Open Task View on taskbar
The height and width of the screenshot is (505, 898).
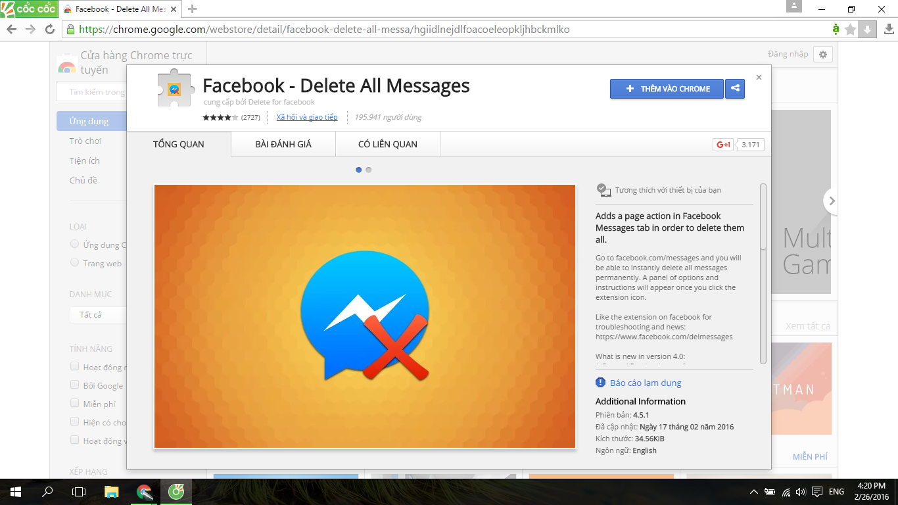pos(79,492)
